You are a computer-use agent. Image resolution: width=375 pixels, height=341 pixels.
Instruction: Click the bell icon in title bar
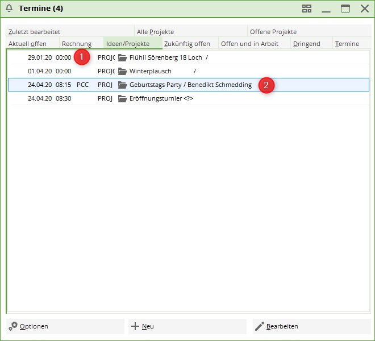pyautogui.click(x=9, y=9)
